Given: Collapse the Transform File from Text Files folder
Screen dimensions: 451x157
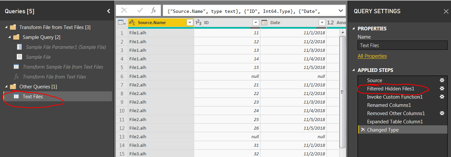Looking at the screenshot, I should pos(6,27).
